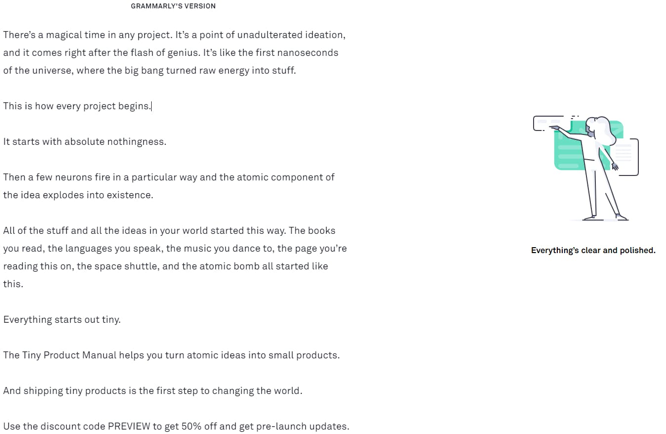The height and width of the screenshot is (434, 666).
Task: Click the line 'It starts with absolute nothingness.'
Action: tap(84, 141)
